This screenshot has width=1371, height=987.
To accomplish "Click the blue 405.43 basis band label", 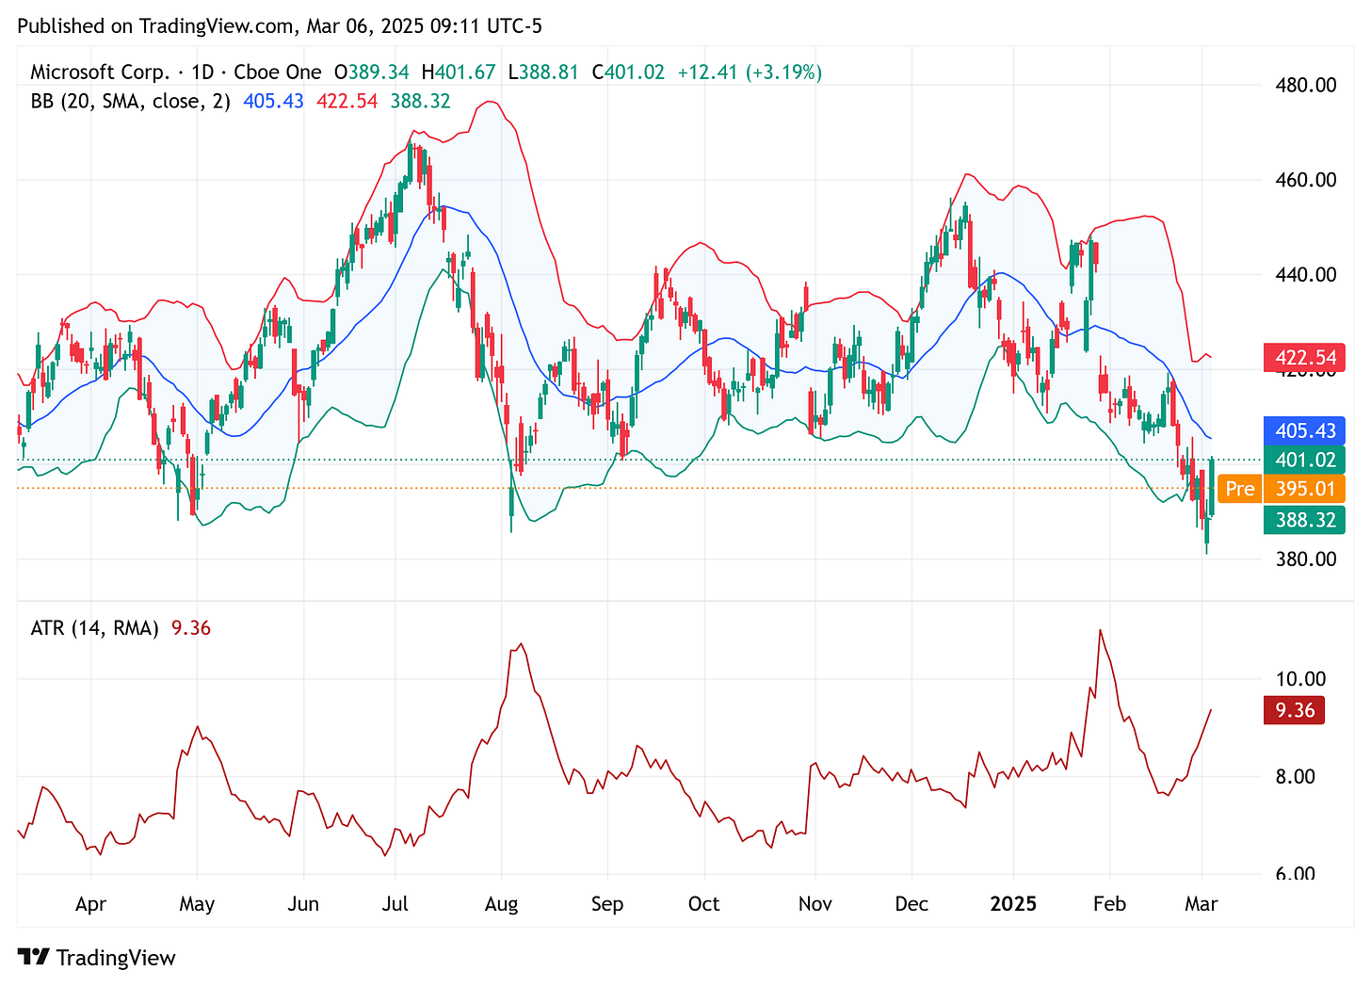I will coord(1305,431).
